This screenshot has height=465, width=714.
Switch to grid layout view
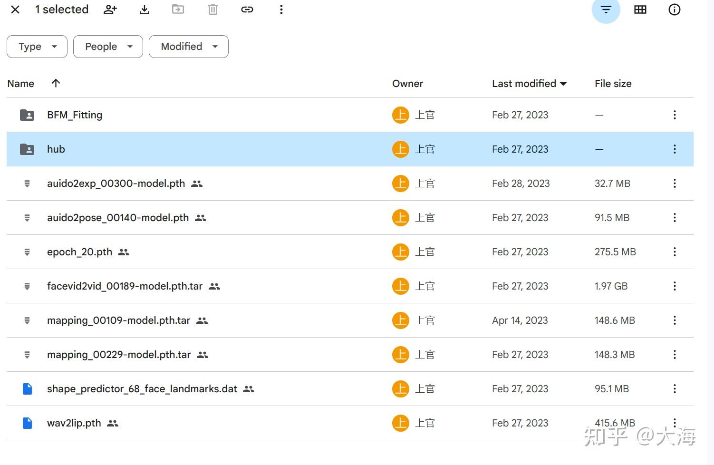coord(640,10)
